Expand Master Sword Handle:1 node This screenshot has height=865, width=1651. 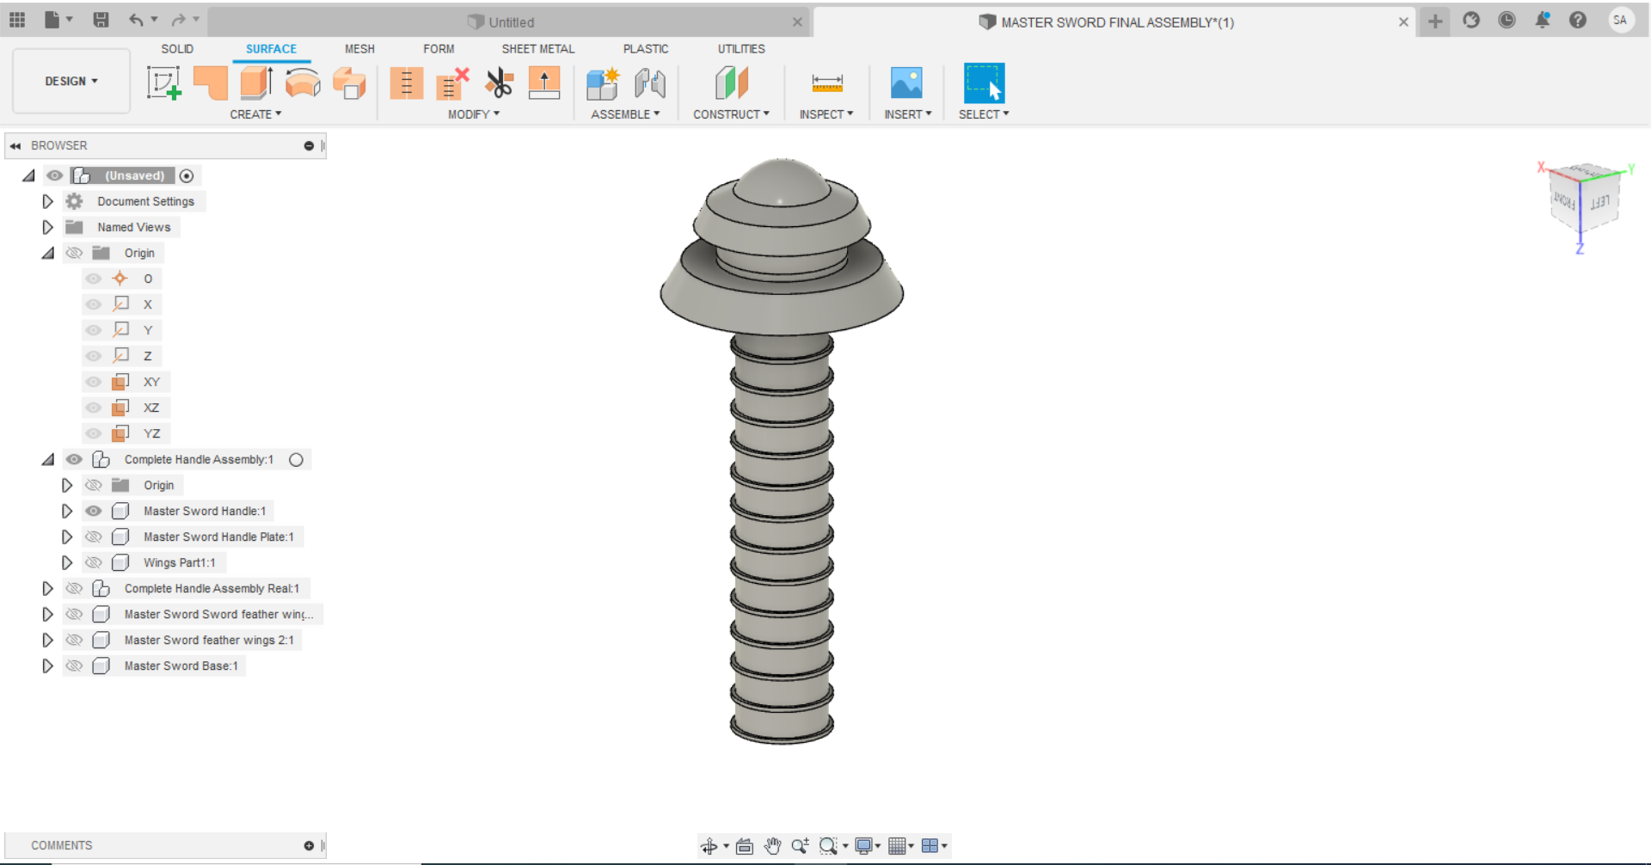[67, 511]
